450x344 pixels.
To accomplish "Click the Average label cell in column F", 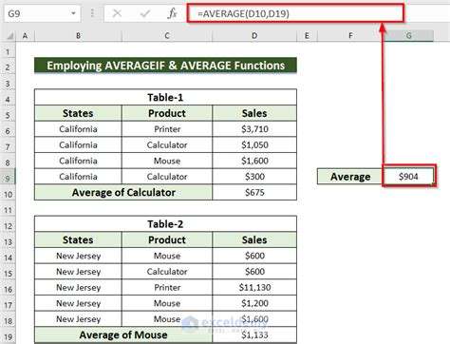I will pos(350,177).
